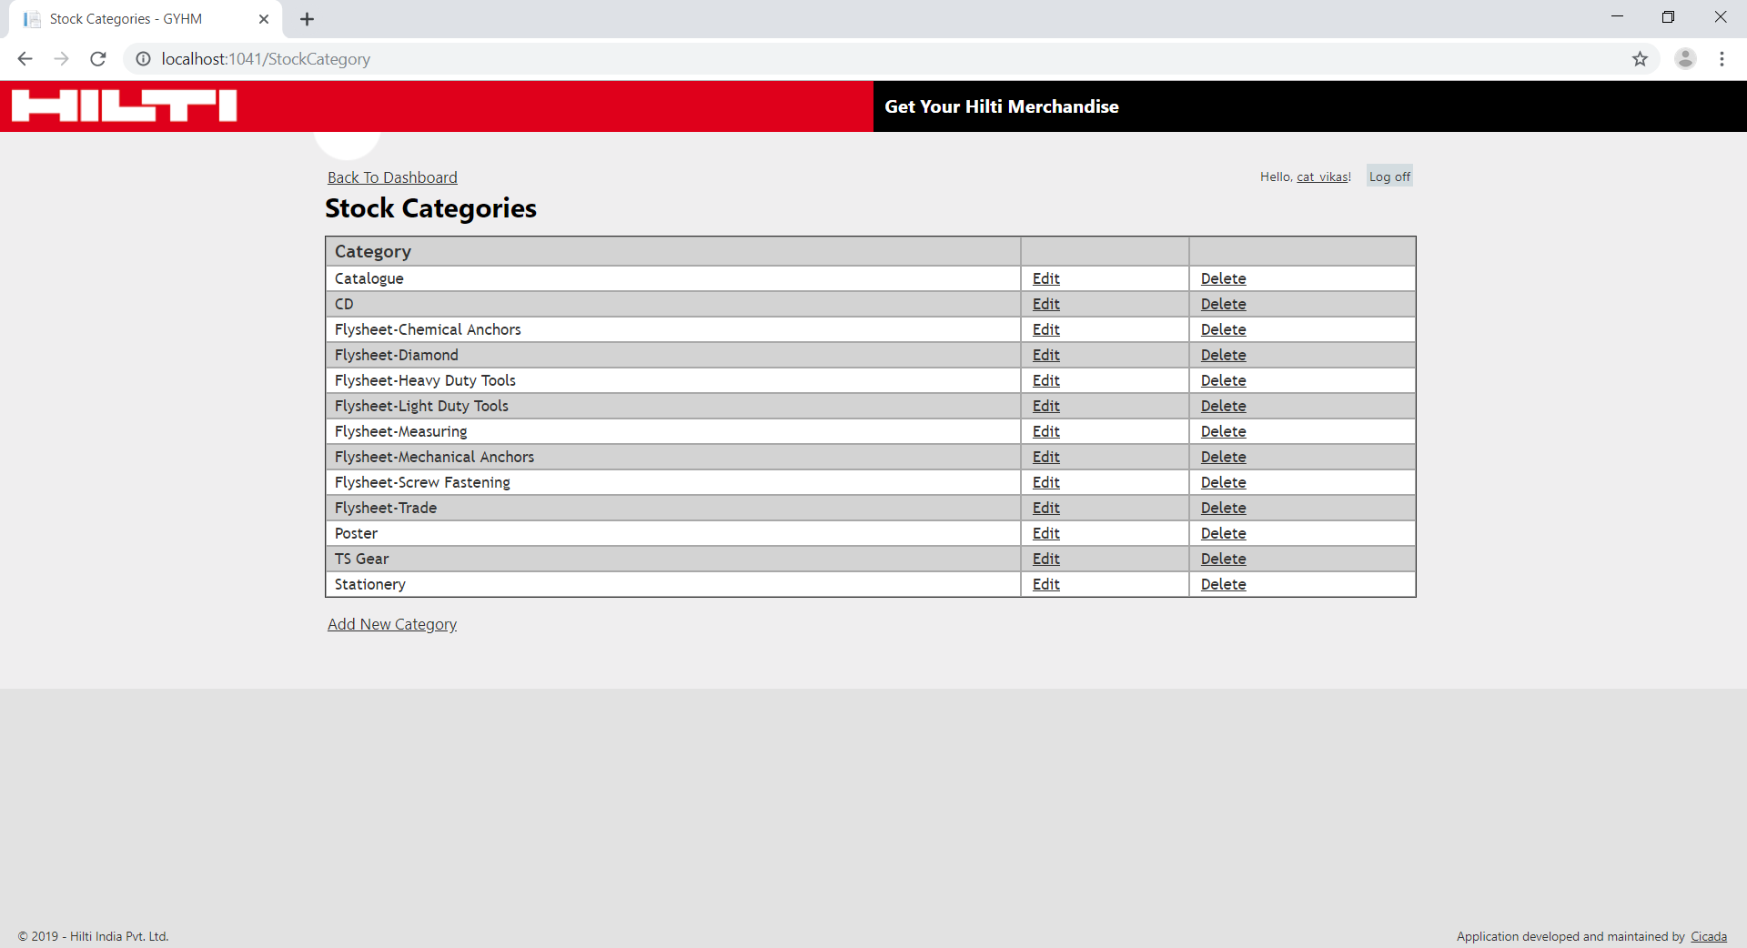Click the browser forward arrow
The image size is (1747, 948).
(x=61, y=59)
